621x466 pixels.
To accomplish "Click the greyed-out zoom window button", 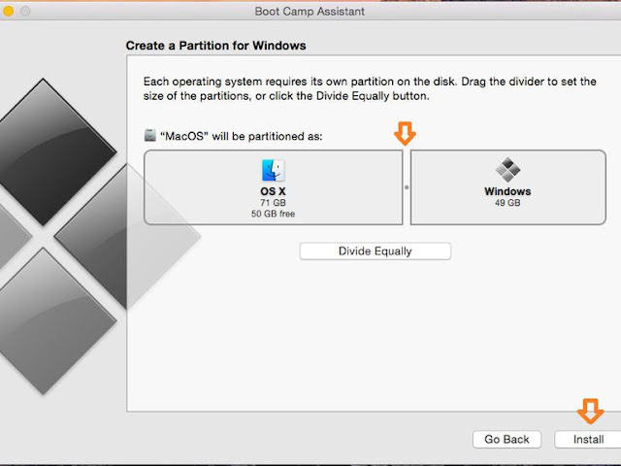I will 25,11.
